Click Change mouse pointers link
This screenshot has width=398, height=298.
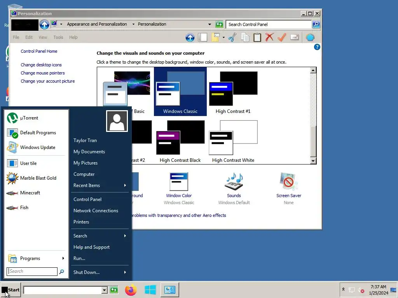click(43, 73)
